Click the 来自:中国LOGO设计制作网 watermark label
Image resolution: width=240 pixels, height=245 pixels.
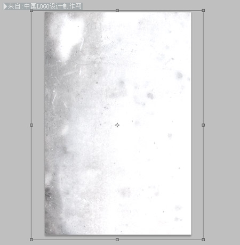(44, 6)
